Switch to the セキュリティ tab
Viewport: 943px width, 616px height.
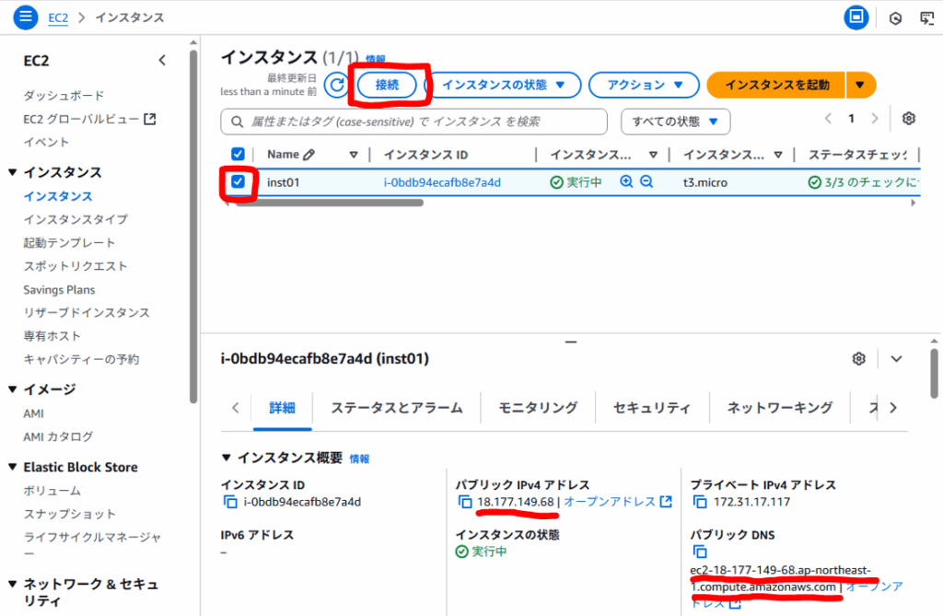click(x=651, y=408)
